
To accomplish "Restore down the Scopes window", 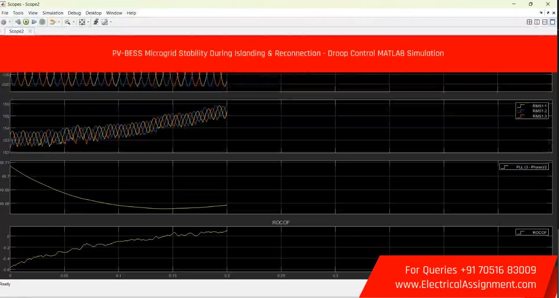I will click(531, 4).
